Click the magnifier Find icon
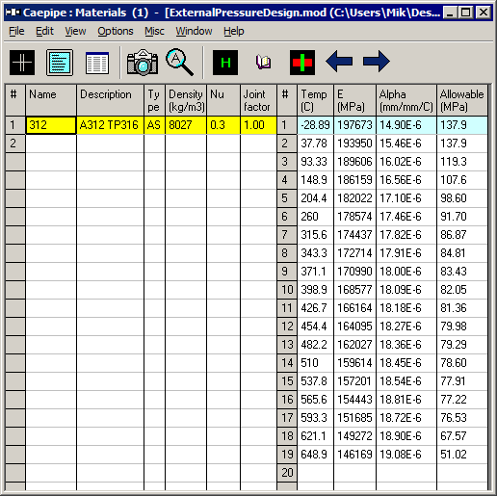Viewport: 497px width, 496px height. click(x=180, y=63)
